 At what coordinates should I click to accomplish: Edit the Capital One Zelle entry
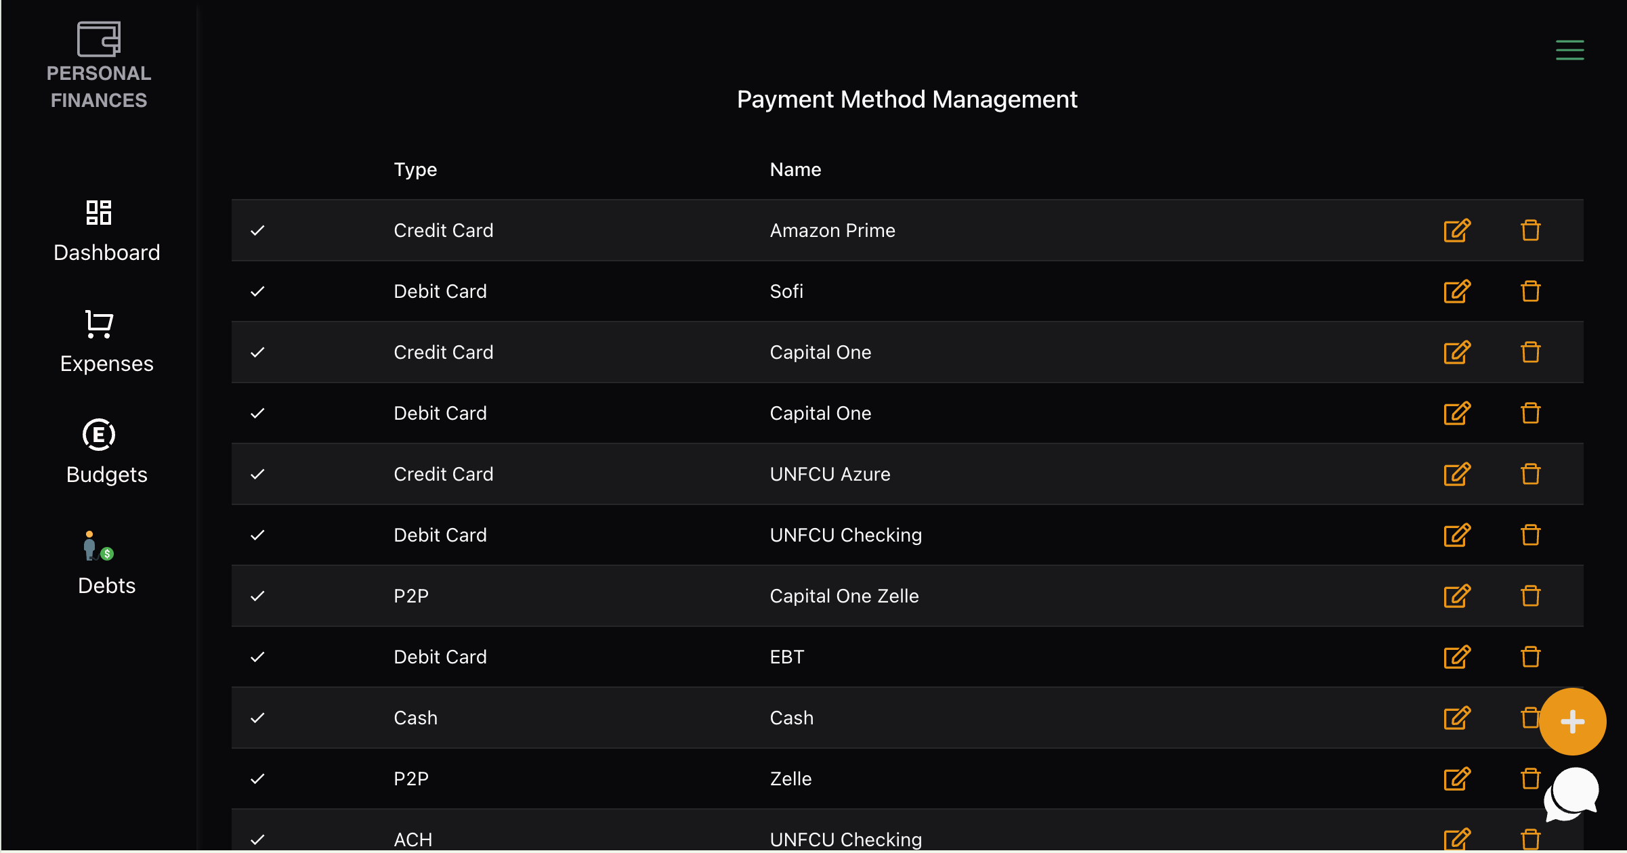tap(1456, 596)
